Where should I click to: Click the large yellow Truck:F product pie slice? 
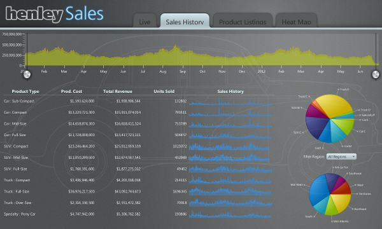[x=335, y=105]
